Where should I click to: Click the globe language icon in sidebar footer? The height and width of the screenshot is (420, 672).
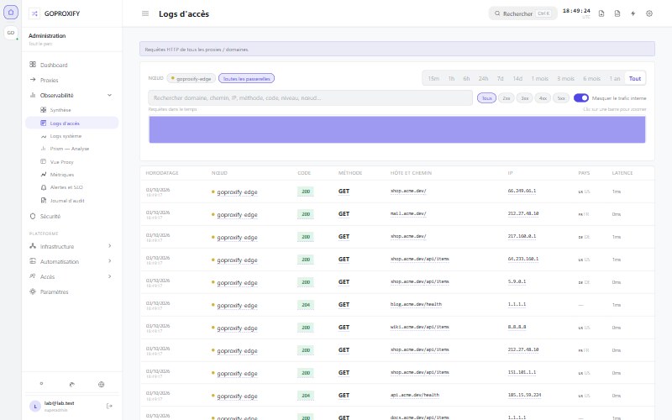tap(101, 385)
